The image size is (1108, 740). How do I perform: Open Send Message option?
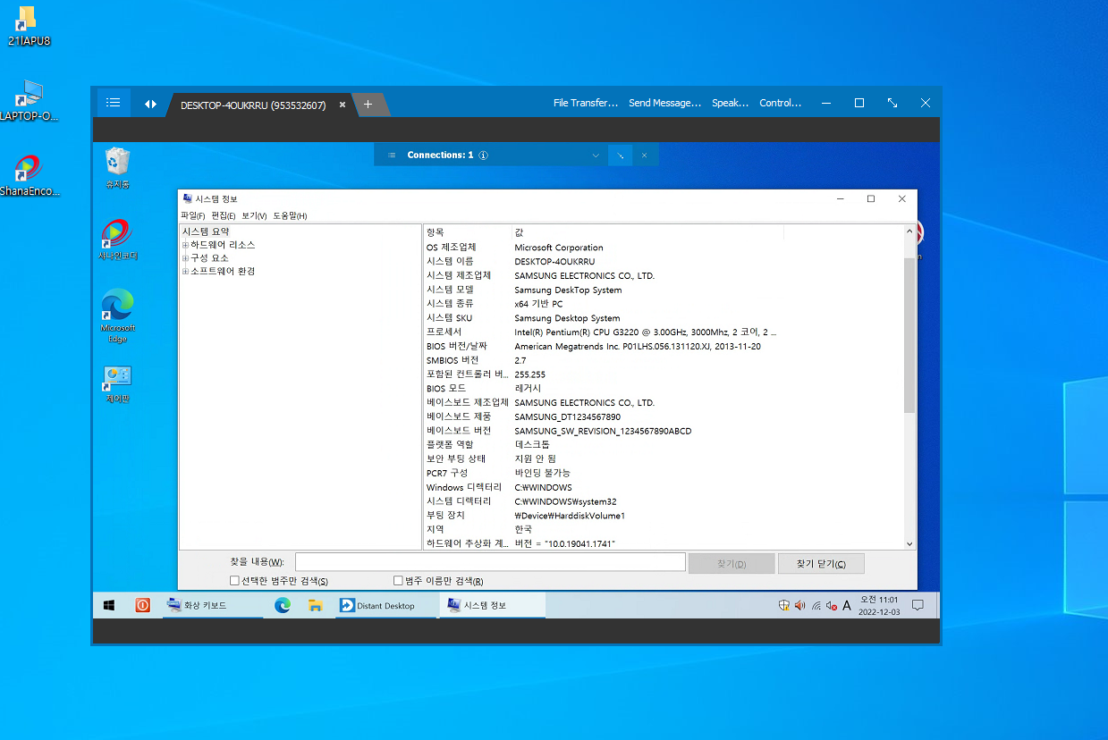664,103
